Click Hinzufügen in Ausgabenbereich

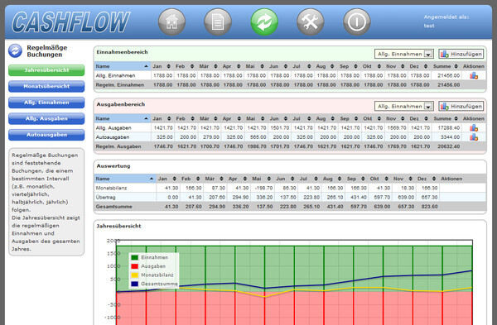(x=461, y=107)
